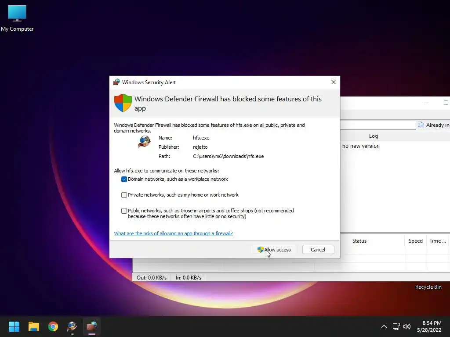Enable Public networks checkbox
Screen dimensions: 450x337
[124, 211]
